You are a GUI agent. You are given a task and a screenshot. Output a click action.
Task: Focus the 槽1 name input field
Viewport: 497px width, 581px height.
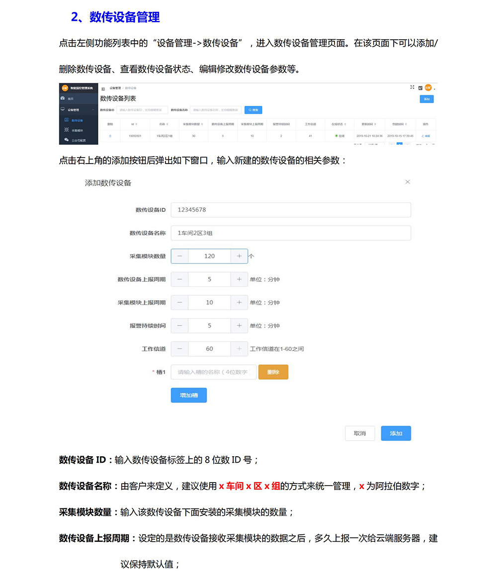coord(214,372)
